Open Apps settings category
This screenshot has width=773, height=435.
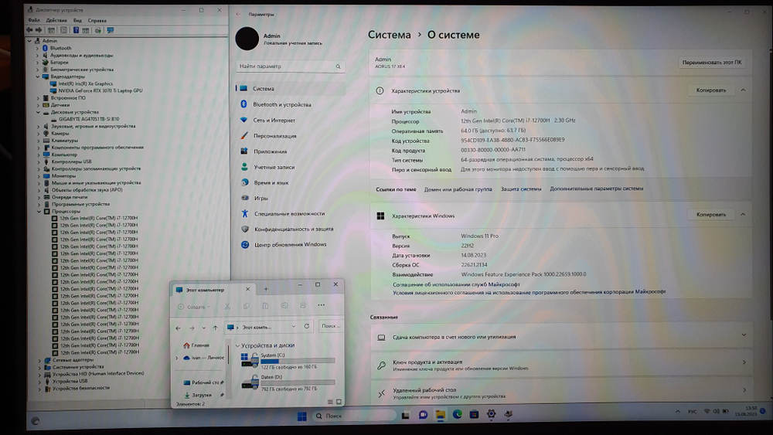pyautogui.click(x=270, y=151)
